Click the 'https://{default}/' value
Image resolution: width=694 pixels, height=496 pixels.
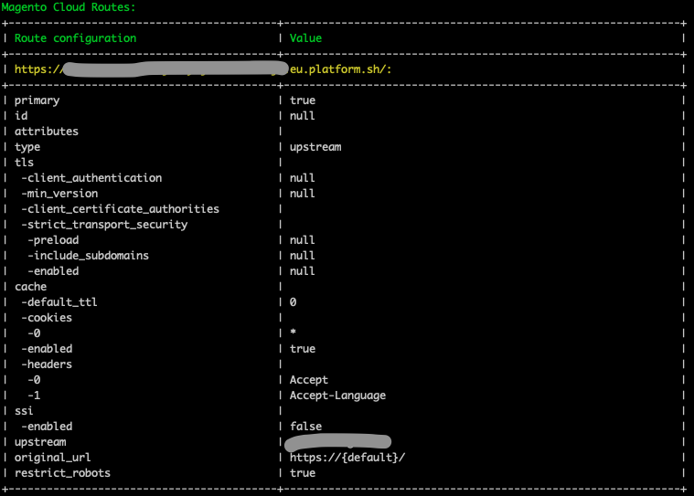click(347, 458)
